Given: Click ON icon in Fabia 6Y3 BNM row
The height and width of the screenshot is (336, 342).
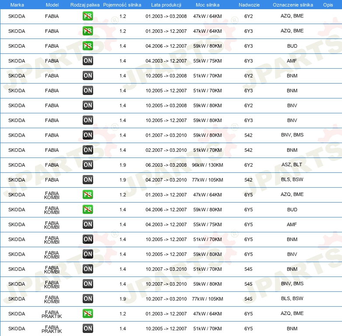Looking at the screenshot, I should 87,90.
